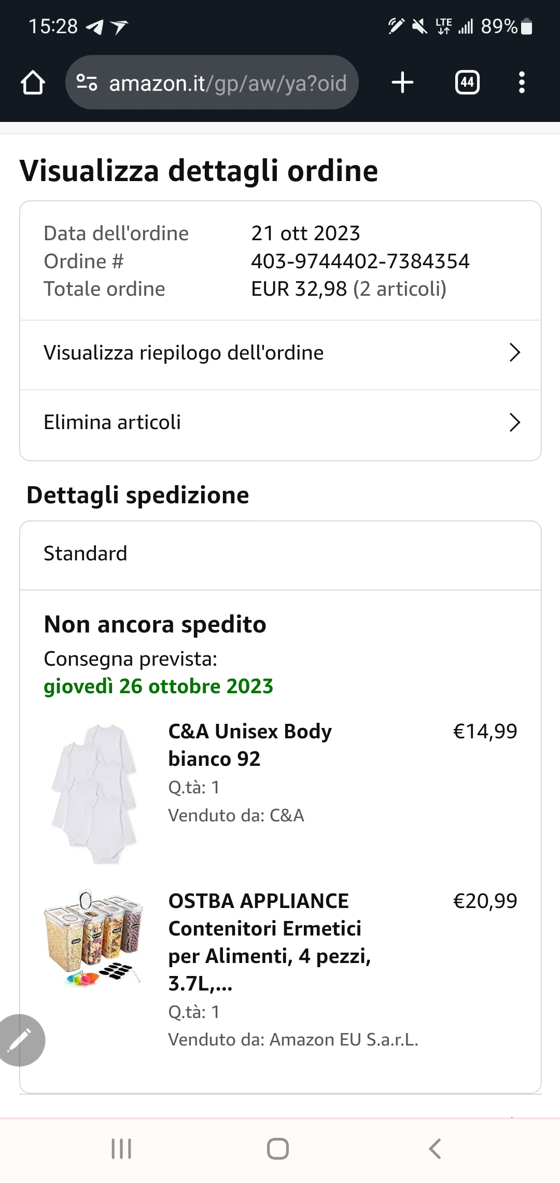The width and height of the screenshot is (560, 1183).
Task: Expand chevron for Visualizza riepilogo dell'ordine
Action: point(514,353)
